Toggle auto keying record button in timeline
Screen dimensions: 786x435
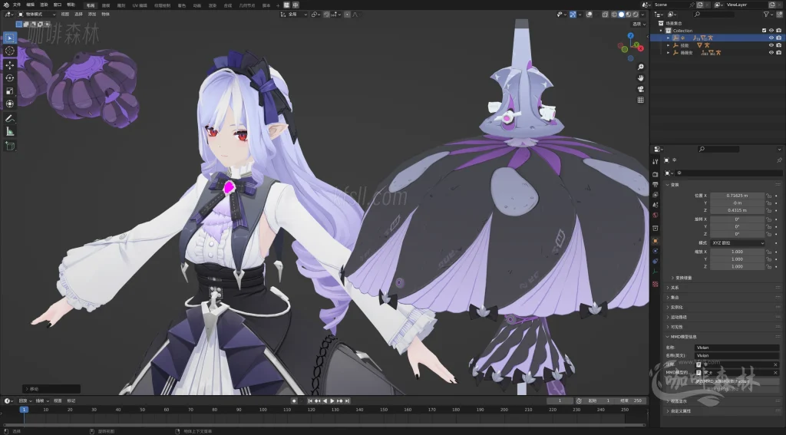(294, 401)
